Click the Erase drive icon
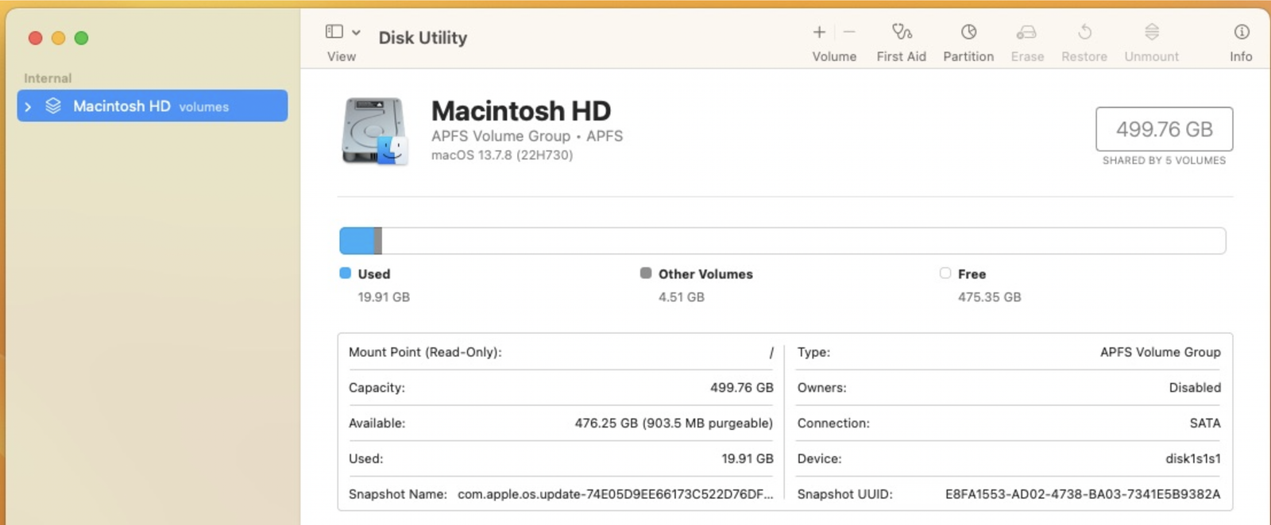This screenshot has height=525, width=1271. [1026, 32]
